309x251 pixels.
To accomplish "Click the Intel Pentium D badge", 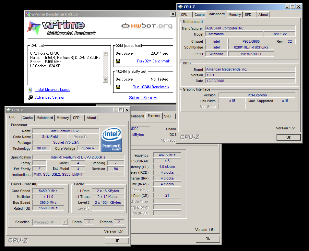I will [x=112, y=140].
